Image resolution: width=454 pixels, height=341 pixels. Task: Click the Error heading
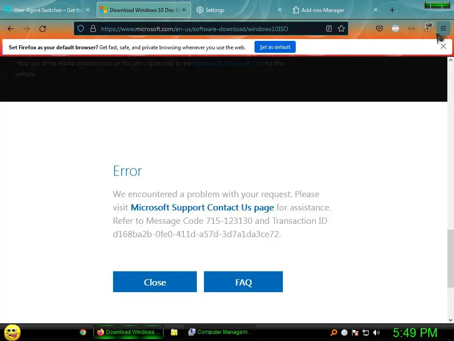[x=127, y=171]
